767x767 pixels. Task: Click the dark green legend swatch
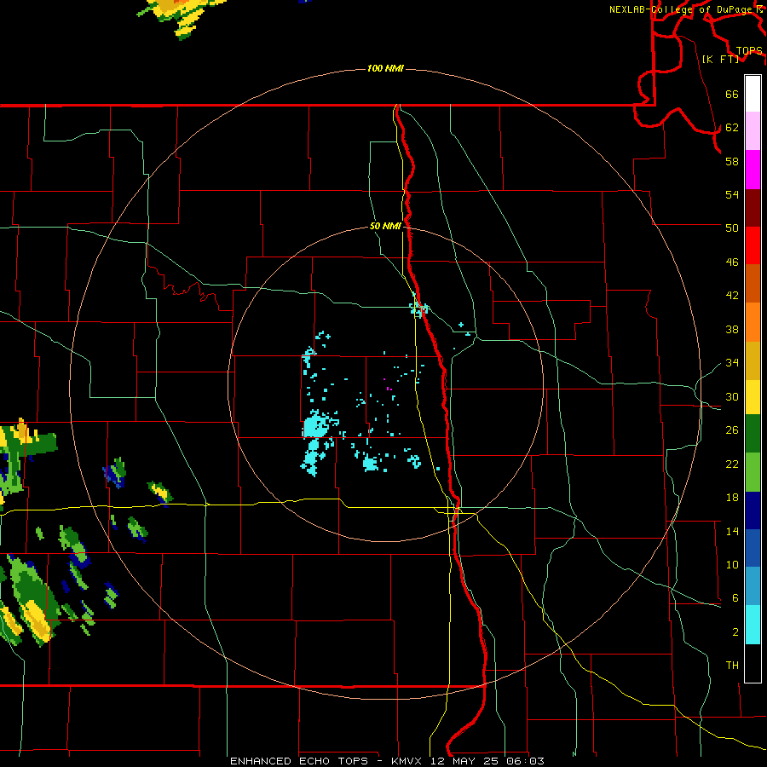pos(753,434)
